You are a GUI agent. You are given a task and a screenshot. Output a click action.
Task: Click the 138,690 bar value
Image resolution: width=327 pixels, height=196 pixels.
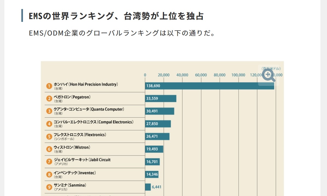pyautogui.click(x=153, y=86)
